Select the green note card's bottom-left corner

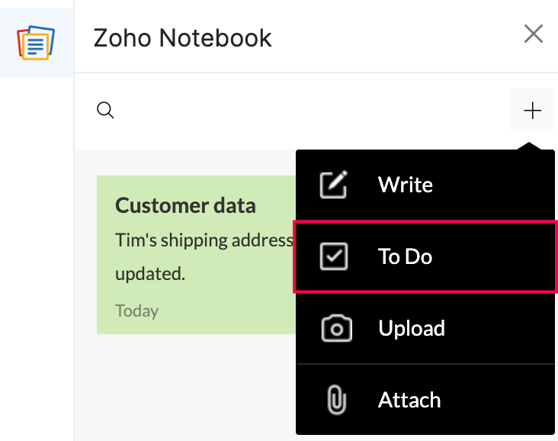102,329
